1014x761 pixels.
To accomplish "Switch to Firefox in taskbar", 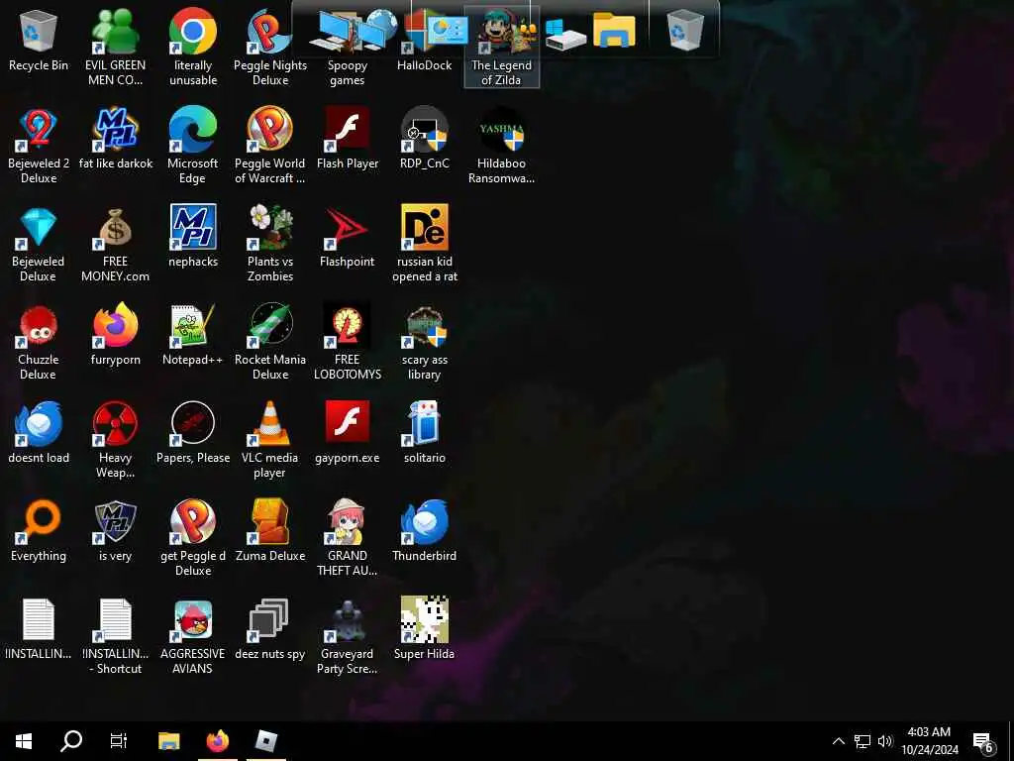I will click(217, 741).
